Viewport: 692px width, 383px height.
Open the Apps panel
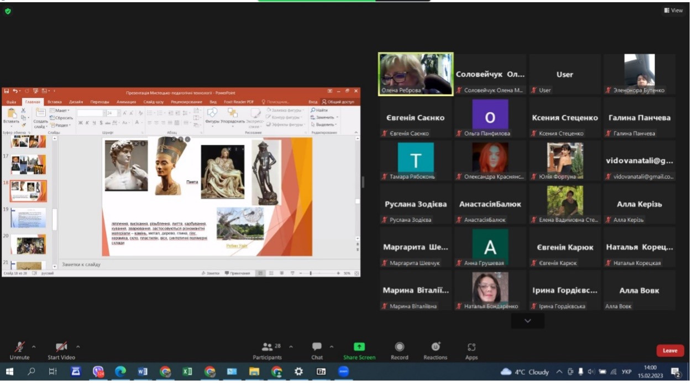pyautogui.click(x=471, y=347)
